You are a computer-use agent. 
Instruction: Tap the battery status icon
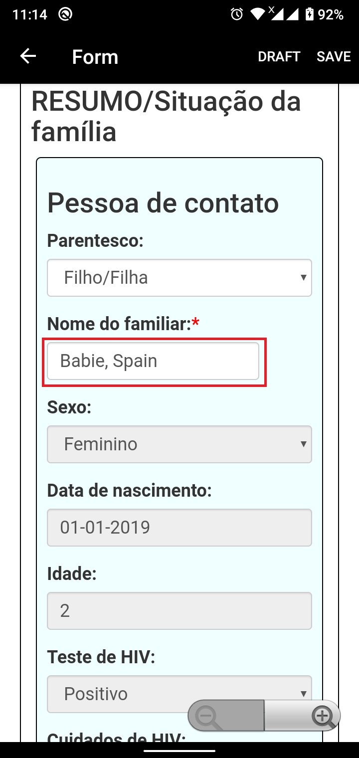click(x=309, y=14)
